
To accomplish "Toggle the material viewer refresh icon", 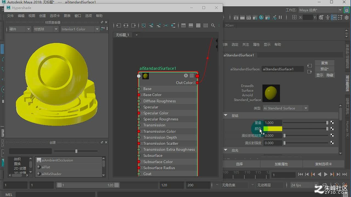I will click(x=103, y=29).
